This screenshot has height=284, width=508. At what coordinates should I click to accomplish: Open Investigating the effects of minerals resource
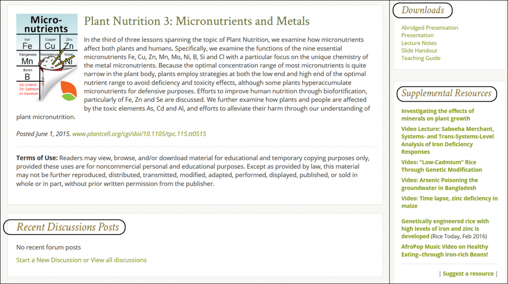(437, 114)
